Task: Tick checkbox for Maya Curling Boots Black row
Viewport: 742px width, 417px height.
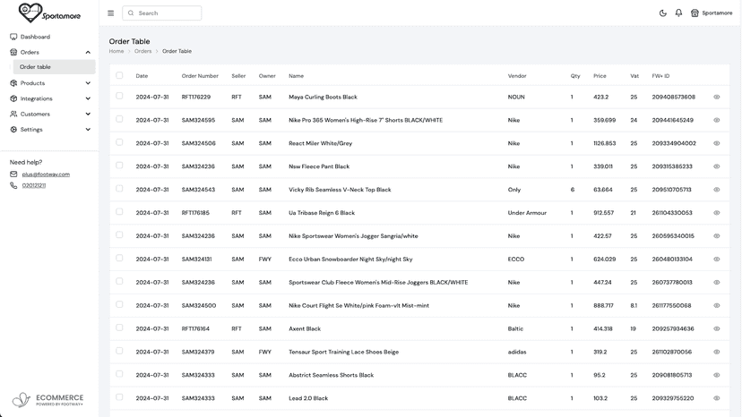Action: click(x=119, y=96)
